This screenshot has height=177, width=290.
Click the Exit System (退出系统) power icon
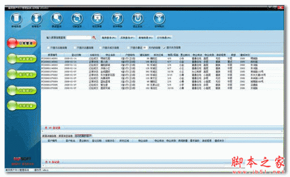coord(138,18)
